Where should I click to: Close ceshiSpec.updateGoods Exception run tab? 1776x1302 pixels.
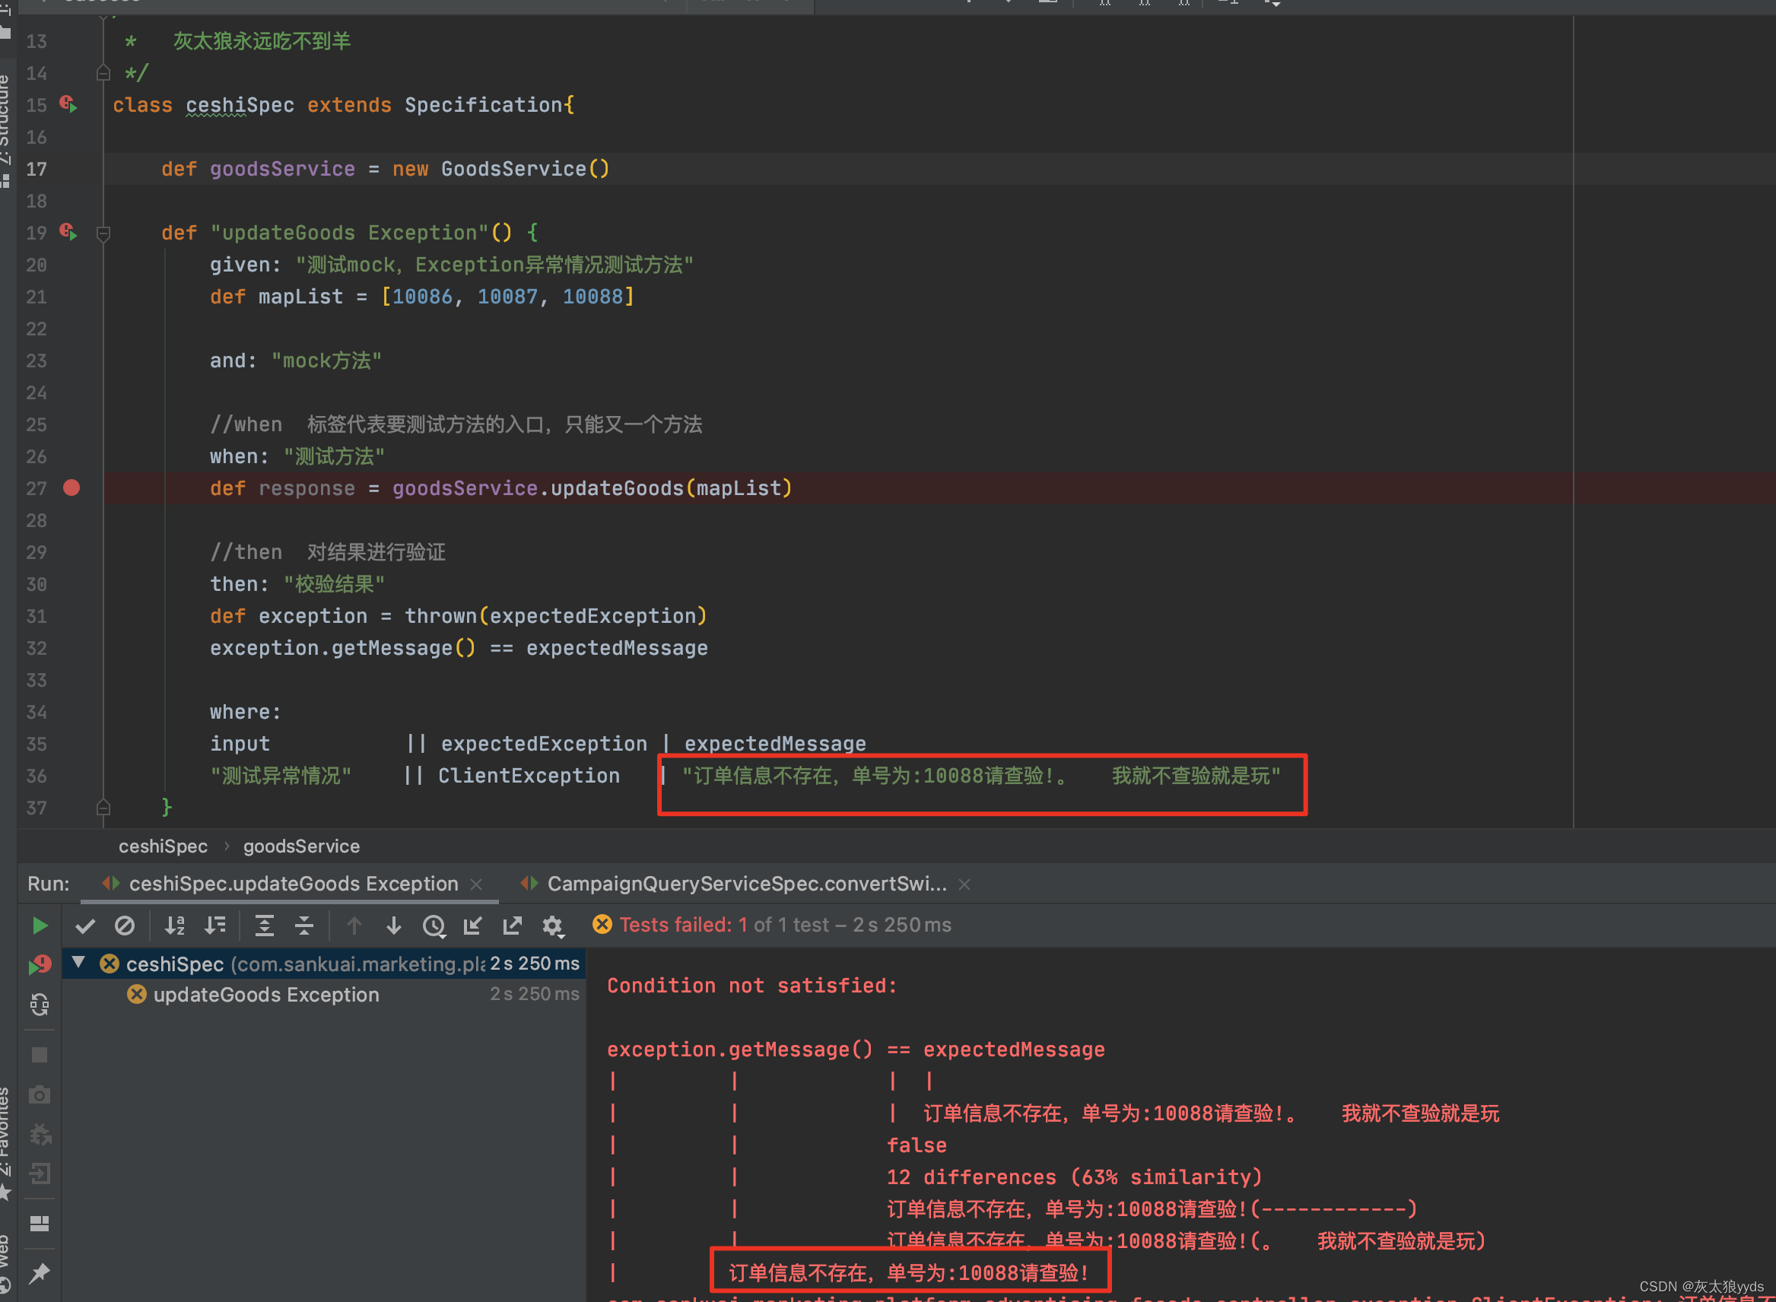476,884
